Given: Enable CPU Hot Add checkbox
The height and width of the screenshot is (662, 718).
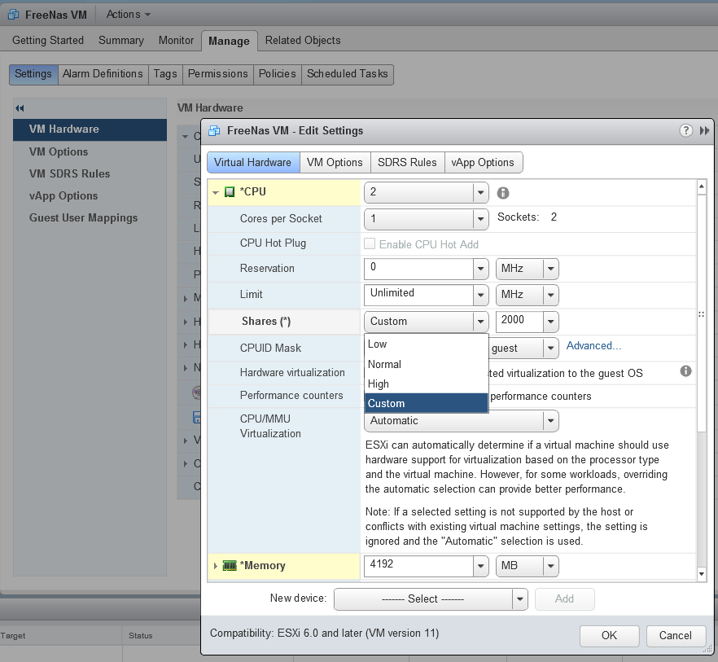Looking at the screenshot, I should pos(369,243).
